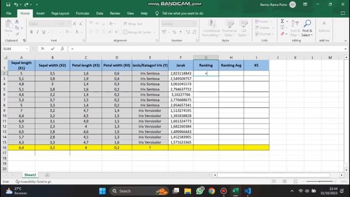350x197 pixels.
Task: Switch to Page Break Preview in the status bar
Action: pyautogui.click(x=295, y=181)
